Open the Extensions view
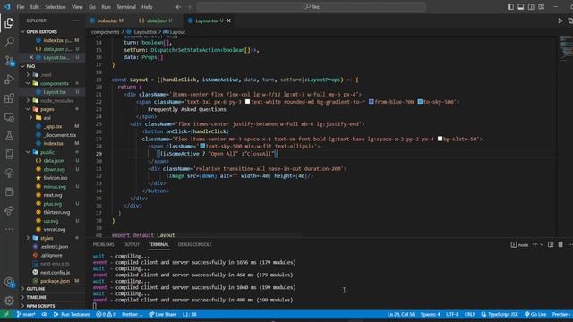573x322 pixels. (x=9, y=98)
